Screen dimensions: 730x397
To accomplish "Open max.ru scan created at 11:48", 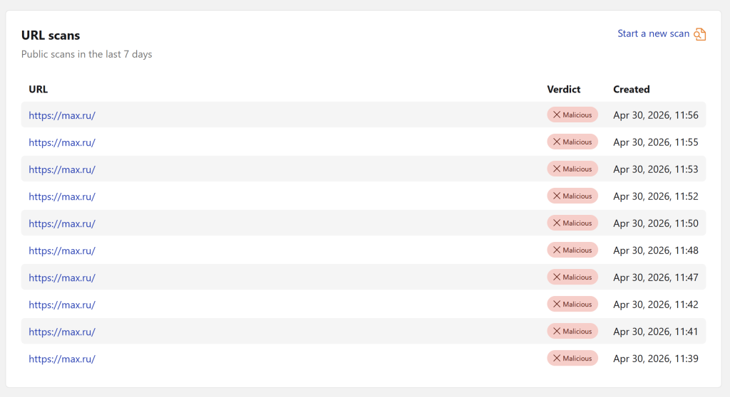I will click(62, 250).
